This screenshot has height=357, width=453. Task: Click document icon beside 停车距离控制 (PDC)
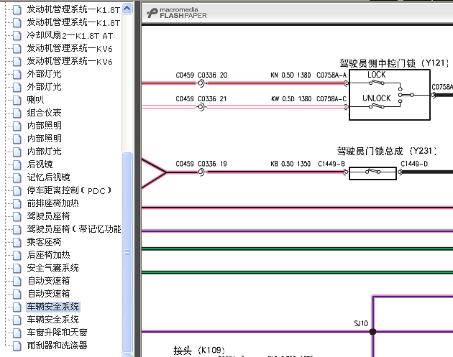click(17, 190)
